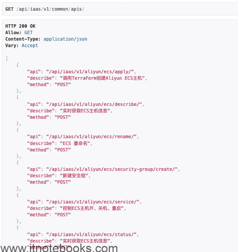Image resolution: width=238 pixels, height=252 pixels.
Task: Click the application/json content type value
Action: (x=65, y=39)
